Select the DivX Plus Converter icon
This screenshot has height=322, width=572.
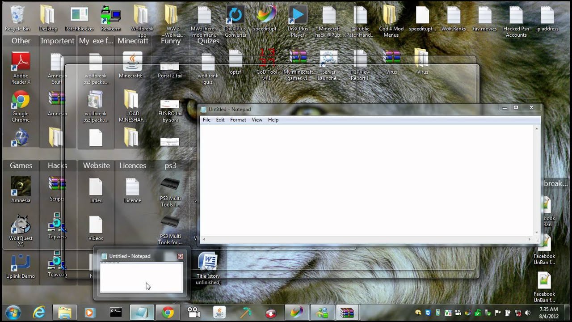236,22
